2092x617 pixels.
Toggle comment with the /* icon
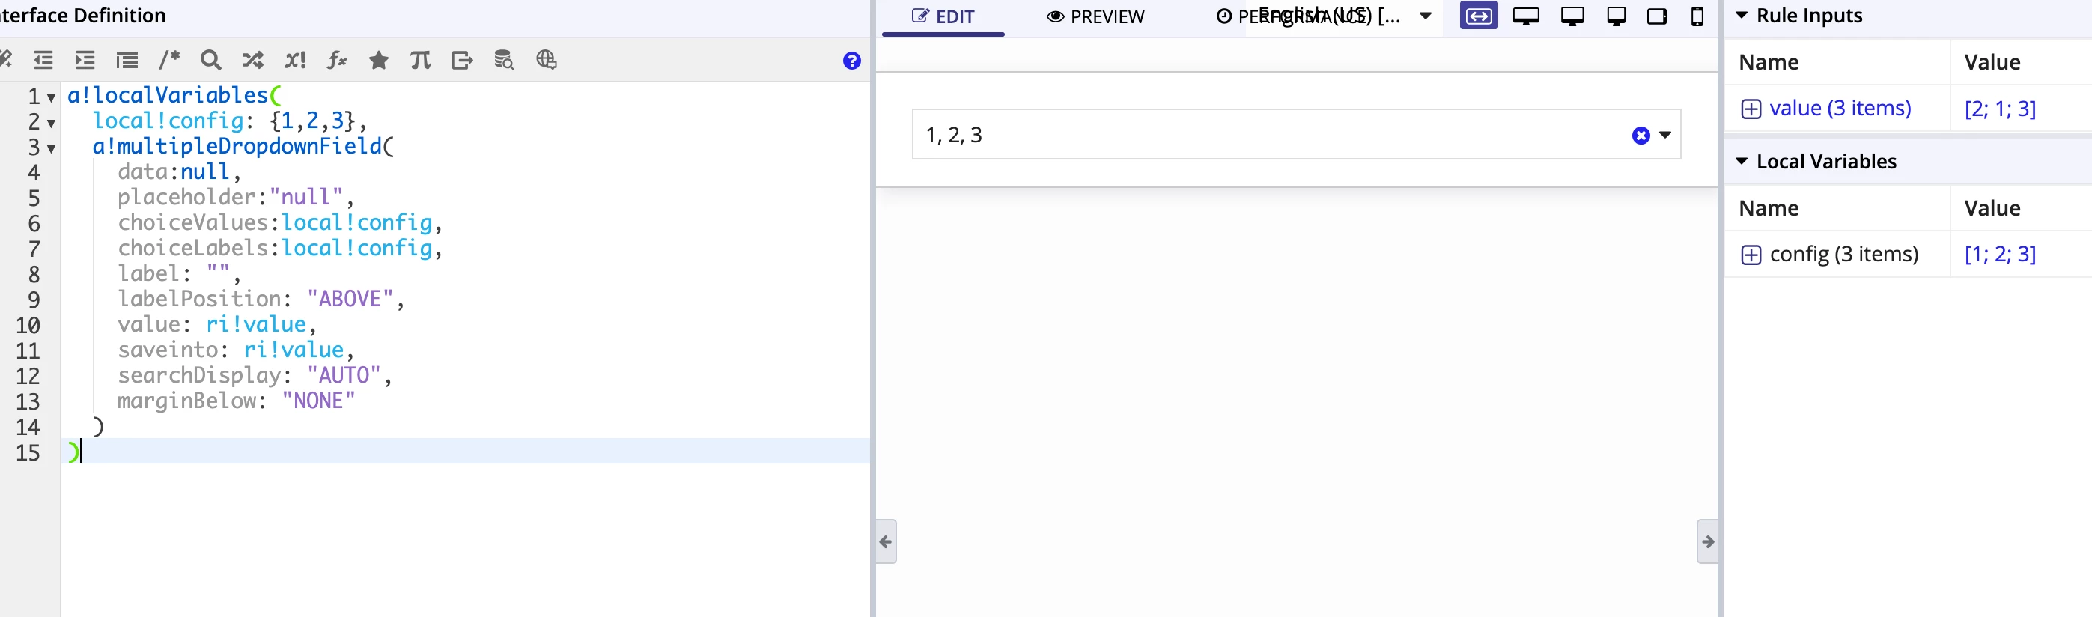169,60
